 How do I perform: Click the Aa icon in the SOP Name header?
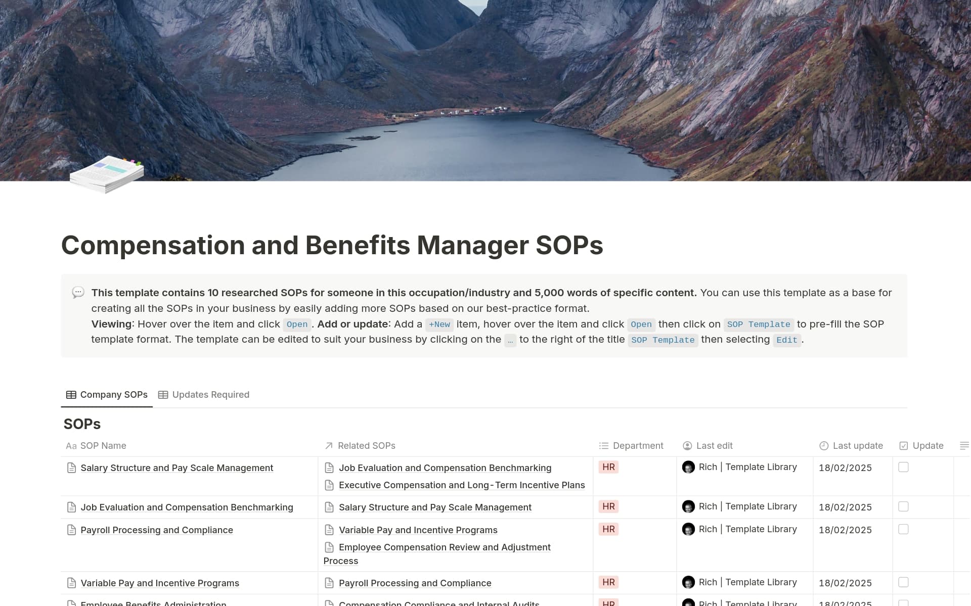(71, 446)
